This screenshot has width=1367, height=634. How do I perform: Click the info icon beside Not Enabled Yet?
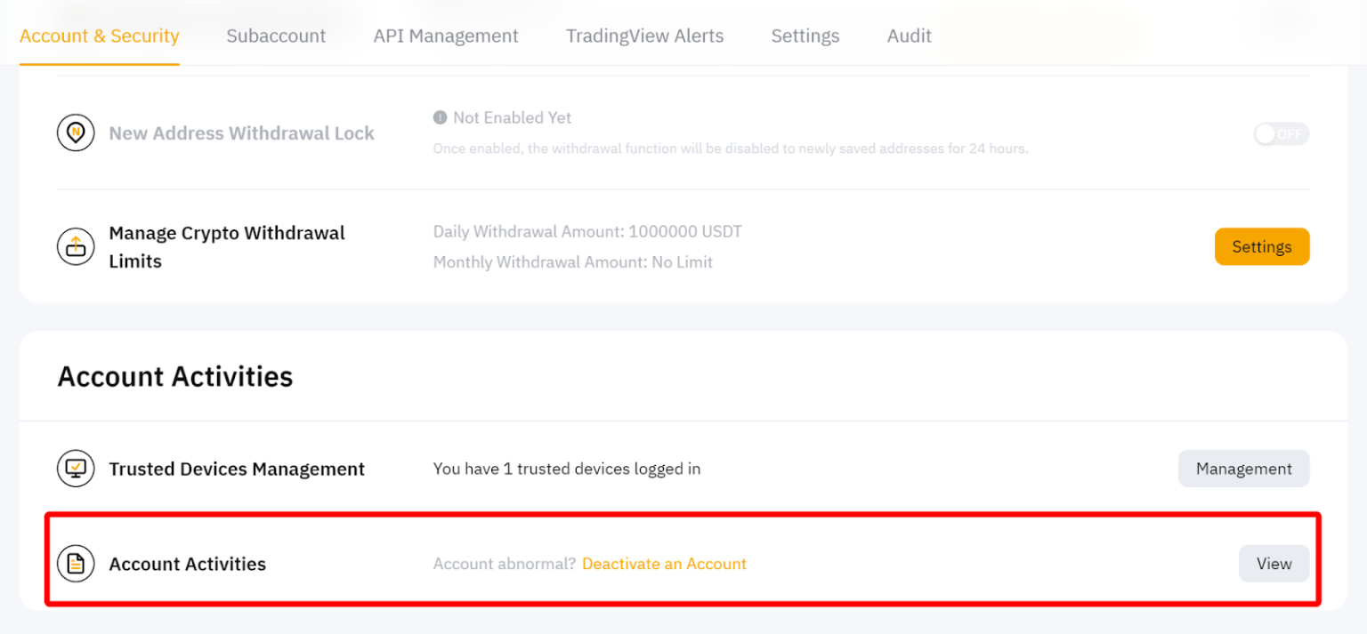440,117
